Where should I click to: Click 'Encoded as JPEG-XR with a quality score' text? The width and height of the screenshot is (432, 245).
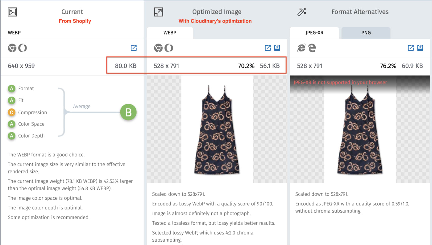tap(352, 207)
